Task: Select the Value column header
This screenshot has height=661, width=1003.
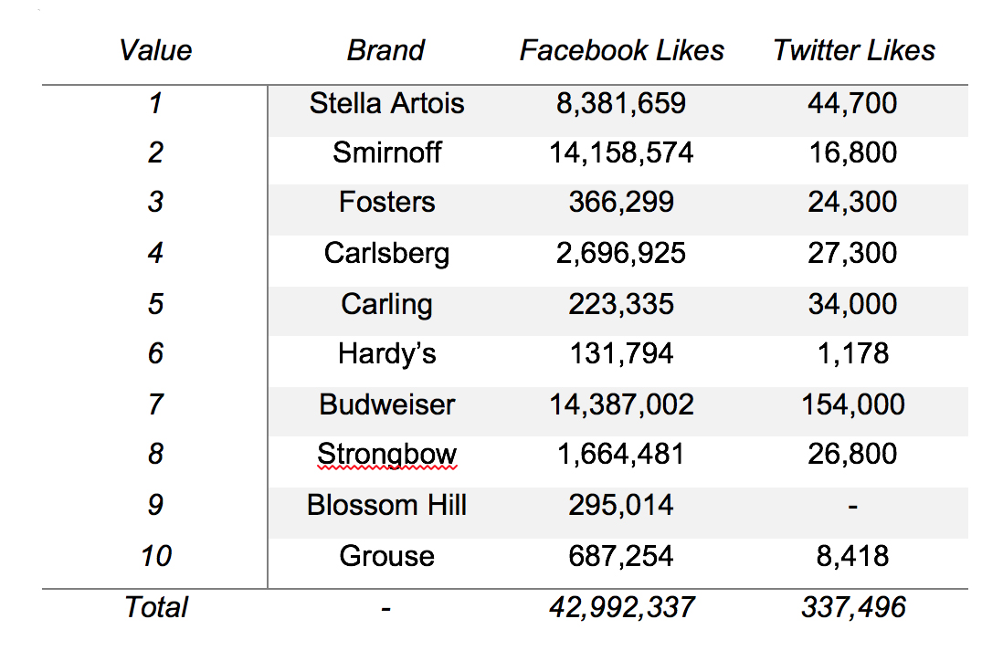Action: [x=155, y=50]
